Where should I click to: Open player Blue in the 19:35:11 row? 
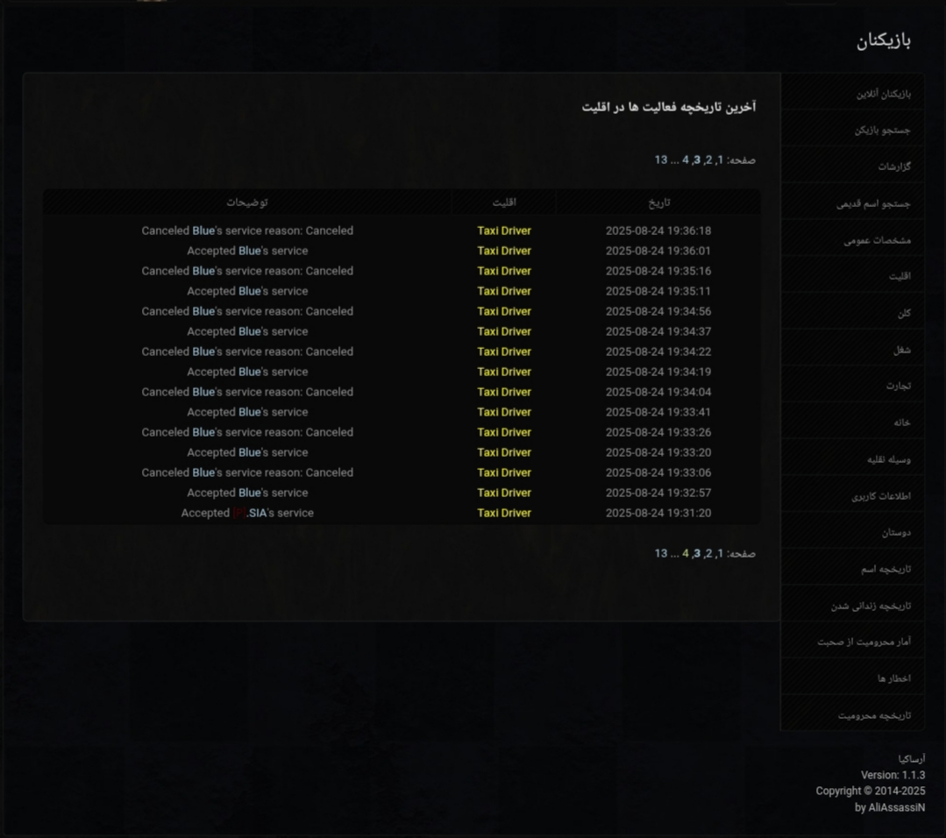[250, 291]
